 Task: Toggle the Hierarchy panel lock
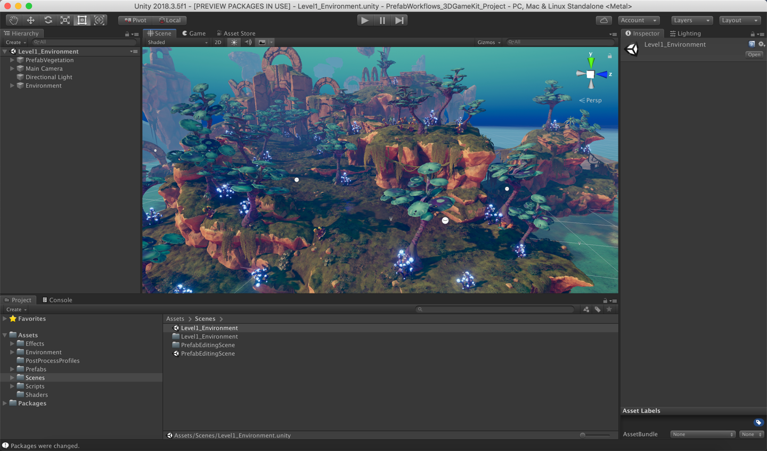127,34
